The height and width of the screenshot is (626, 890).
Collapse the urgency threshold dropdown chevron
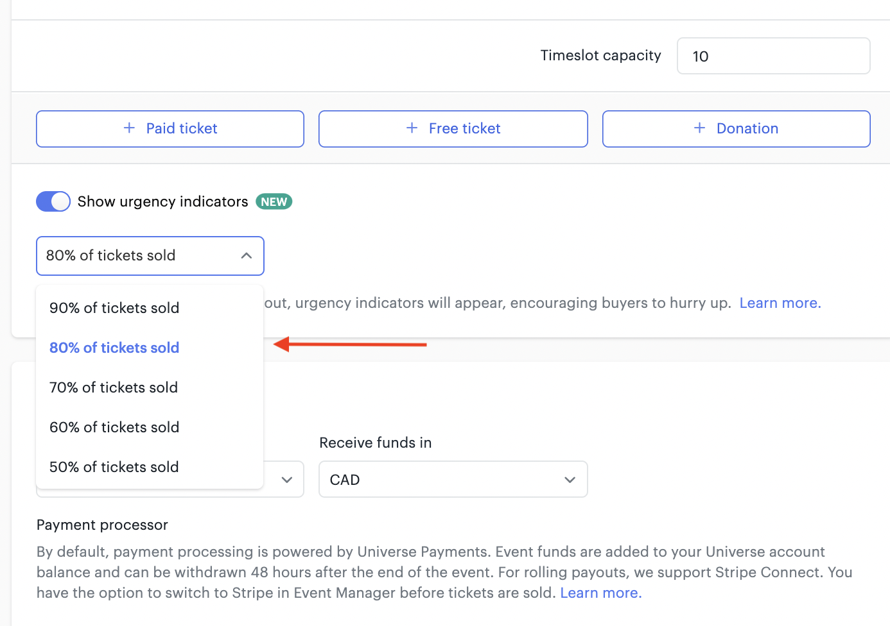246,255
